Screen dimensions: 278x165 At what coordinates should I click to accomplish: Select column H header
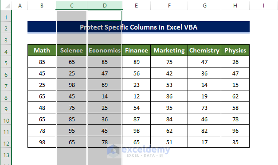tap(235, 5)
